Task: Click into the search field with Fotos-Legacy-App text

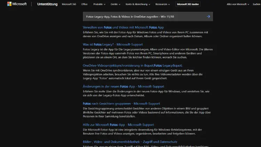Action: [143, 16]
